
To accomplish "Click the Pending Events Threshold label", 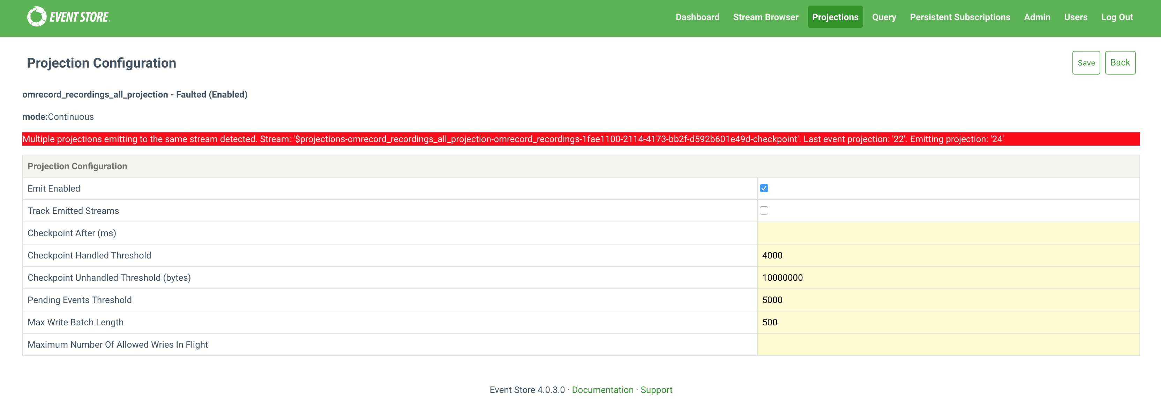I will click(x=79, y=300).
